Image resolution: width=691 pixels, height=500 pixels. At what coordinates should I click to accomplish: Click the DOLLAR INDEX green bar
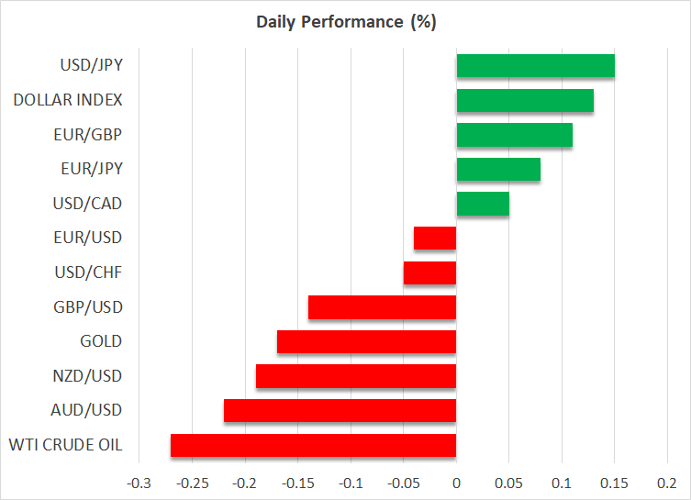[525, 100]
